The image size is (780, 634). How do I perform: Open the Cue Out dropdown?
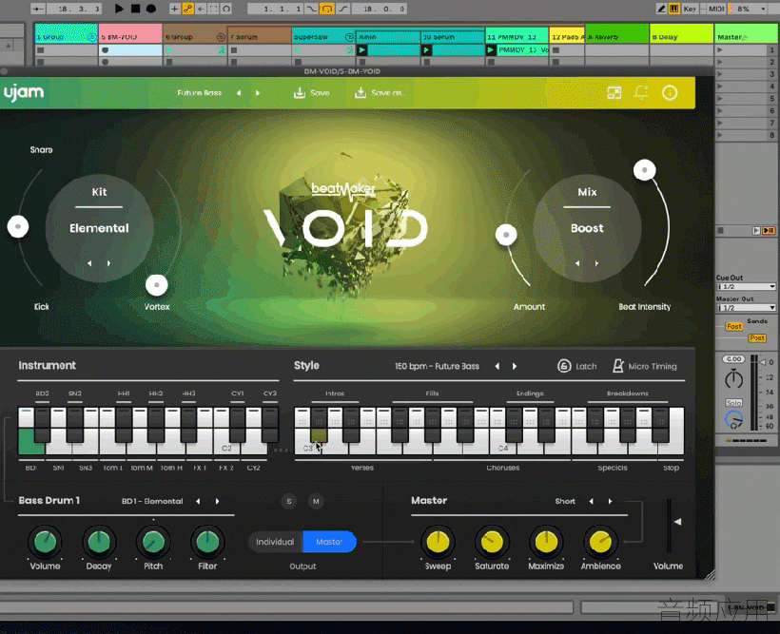(x=746, y=287)
